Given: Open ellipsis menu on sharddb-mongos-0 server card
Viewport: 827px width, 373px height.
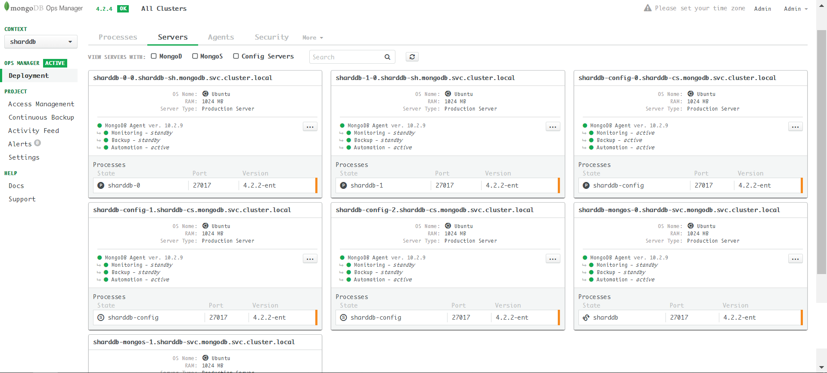Looking at the screenshot, I should point(795,259).
